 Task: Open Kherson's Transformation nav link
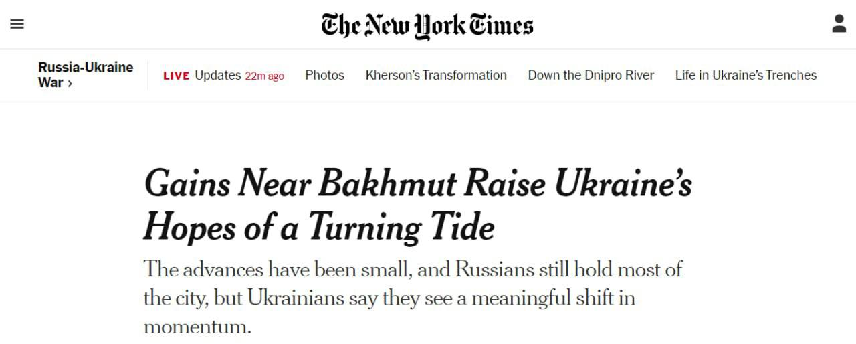click(436, 75)
